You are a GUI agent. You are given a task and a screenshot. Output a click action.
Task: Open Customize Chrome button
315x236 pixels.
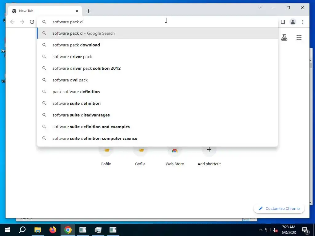279,209
